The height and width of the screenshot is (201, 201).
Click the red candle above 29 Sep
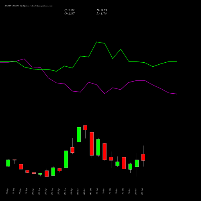click(x=72, y=150)
